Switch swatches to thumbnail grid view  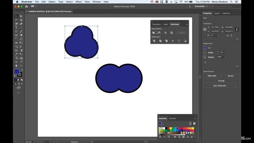[x=194, y=124]
